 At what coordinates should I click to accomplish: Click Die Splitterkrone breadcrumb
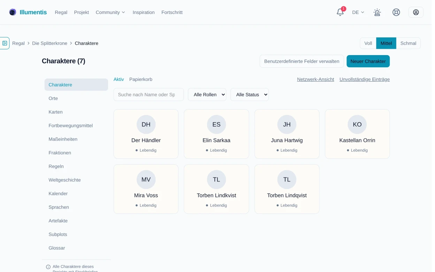coord(50,43)
